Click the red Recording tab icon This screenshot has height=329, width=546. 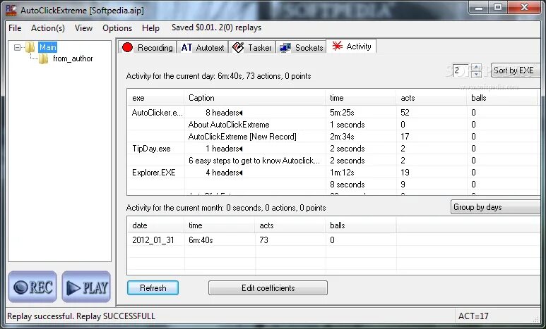[x=127, y=47]
